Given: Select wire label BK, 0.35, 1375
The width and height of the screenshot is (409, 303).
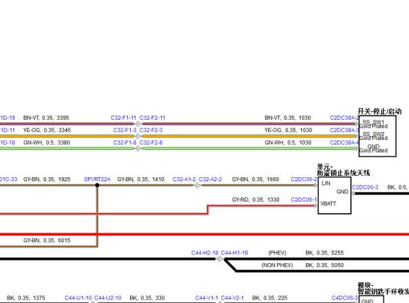Looking at the screenshot, I should [x=26, y=298].
